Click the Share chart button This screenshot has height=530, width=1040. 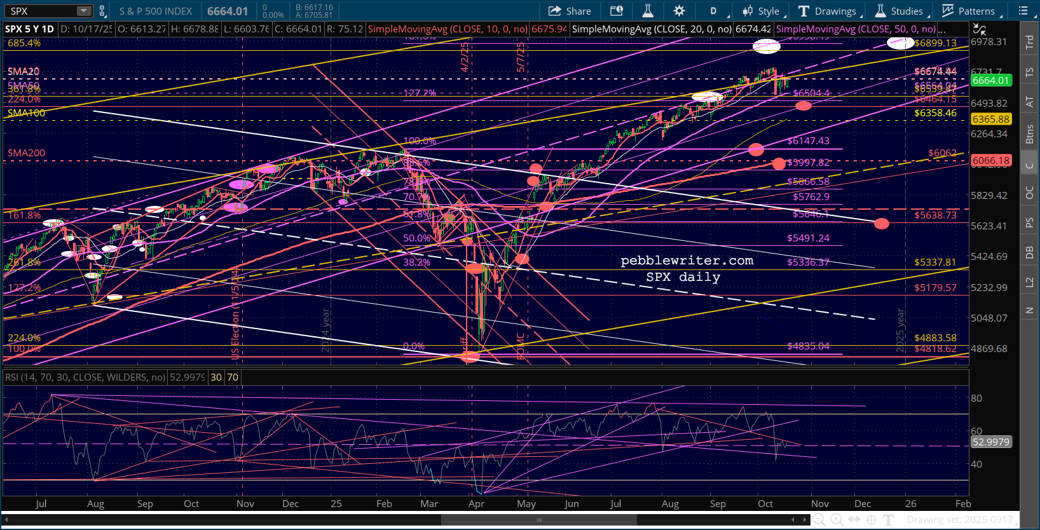(570, 11)
